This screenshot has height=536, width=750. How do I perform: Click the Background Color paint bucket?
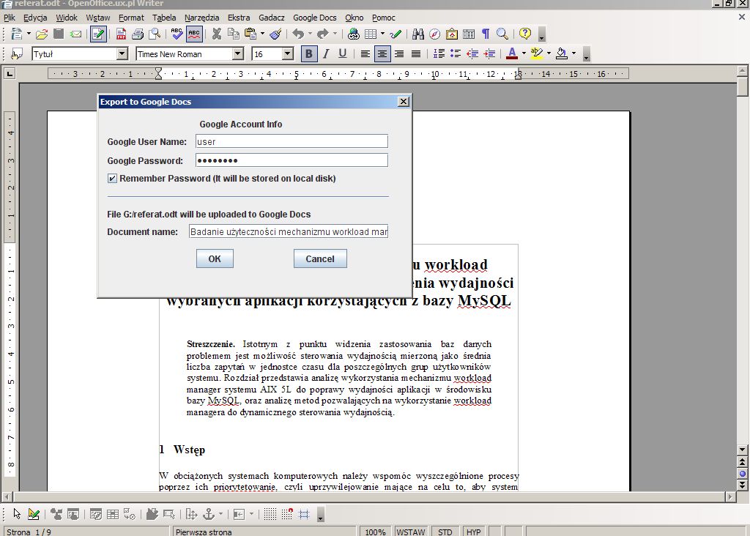[x=562, y=54]
